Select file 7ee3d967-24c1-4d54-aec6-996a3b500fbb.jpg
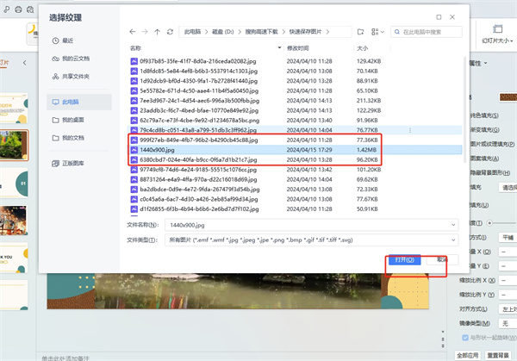This screenshot has width=517, height=361. click(200, 101)
